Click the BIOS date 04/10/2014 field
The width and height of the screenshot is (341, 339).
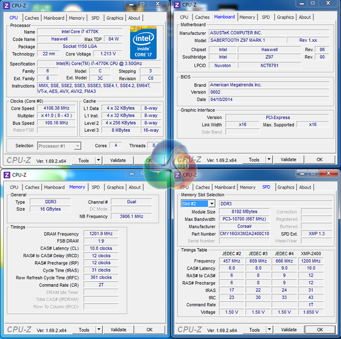coord(269,100)
